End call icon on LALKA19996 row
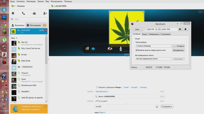204x114 pixels. coord(46,30)
